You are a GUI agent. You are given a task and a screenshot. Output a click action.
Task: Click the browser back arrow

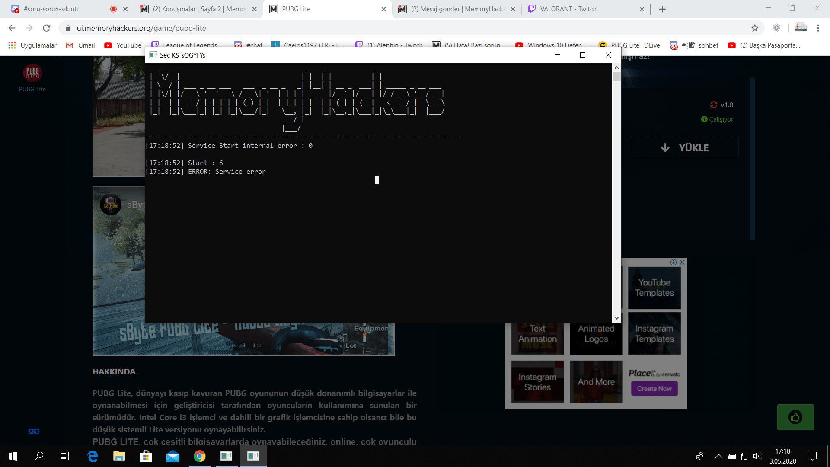pyautogui.click(x=12, y=28)
